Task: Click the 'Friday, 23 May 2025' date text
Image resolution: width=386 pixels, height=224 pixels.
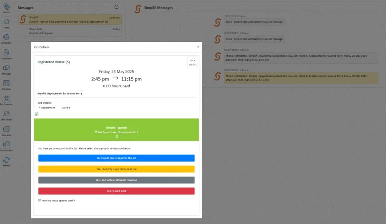Action: (116, 72)
